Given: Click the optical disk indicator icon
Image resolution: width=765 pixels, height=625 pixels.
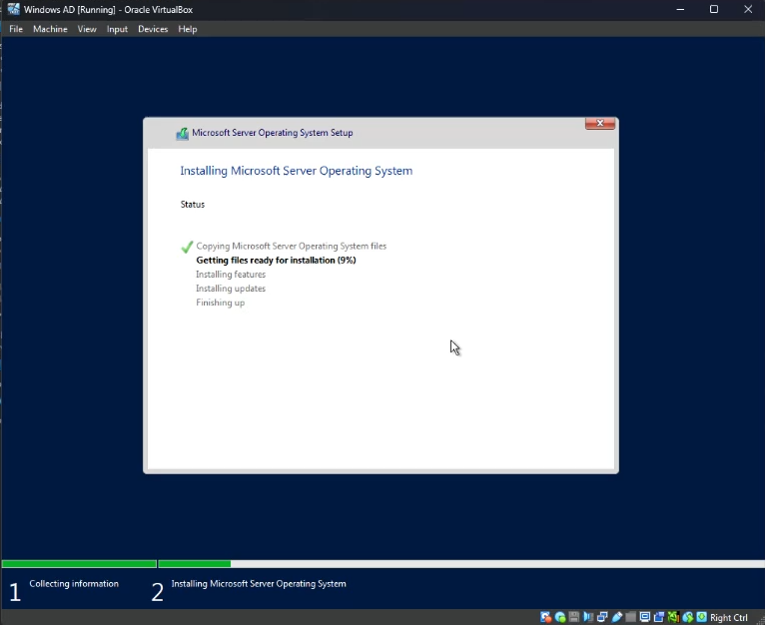Looking at the screenshot, I should (x=560, y=617).
